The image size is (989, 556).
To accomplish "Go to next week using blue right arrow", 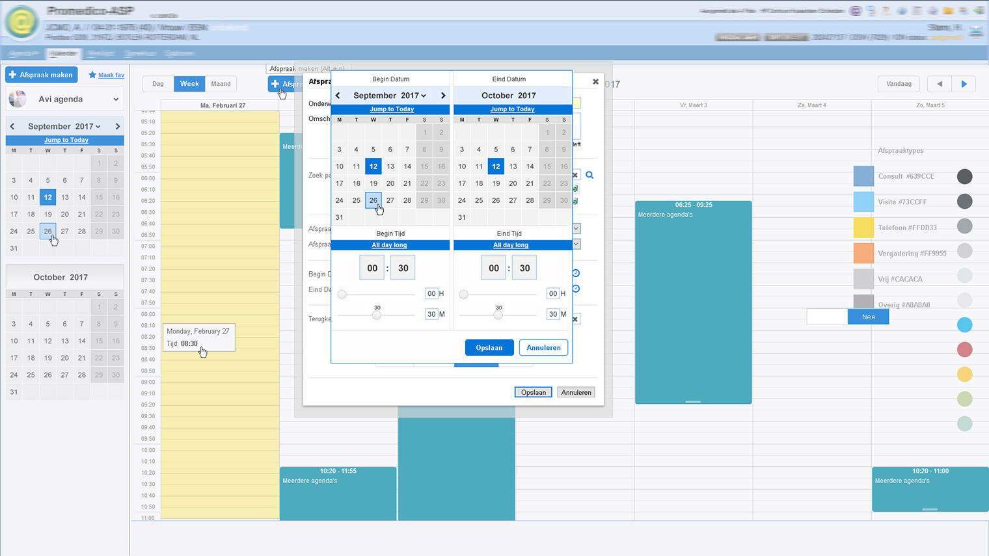I will (x=964, y=84).
